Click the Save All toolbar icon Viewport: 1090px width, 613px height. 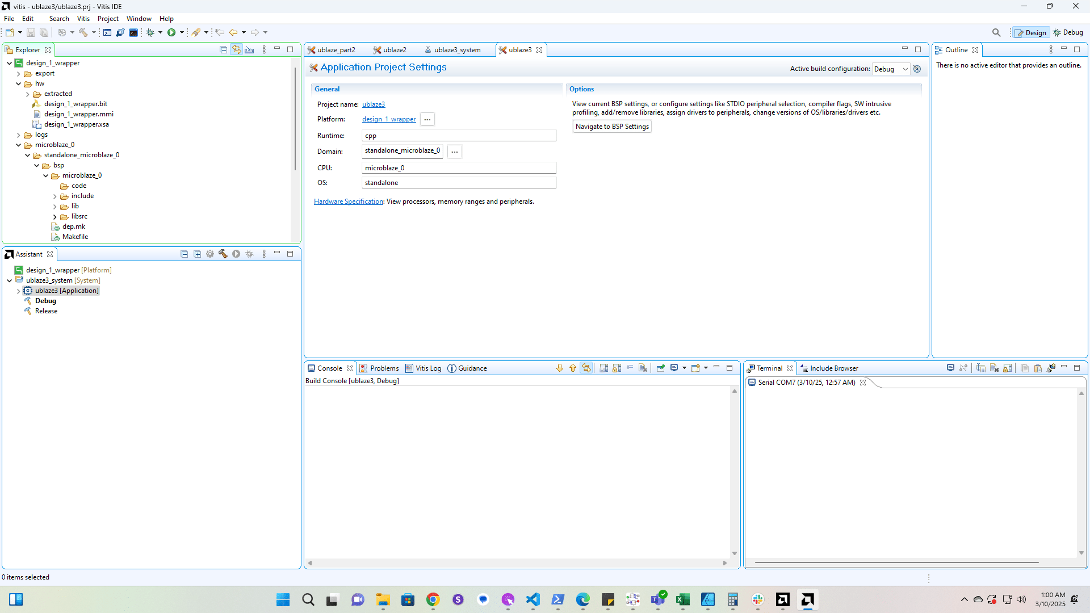pyautogui.click(x=44, y=32)
